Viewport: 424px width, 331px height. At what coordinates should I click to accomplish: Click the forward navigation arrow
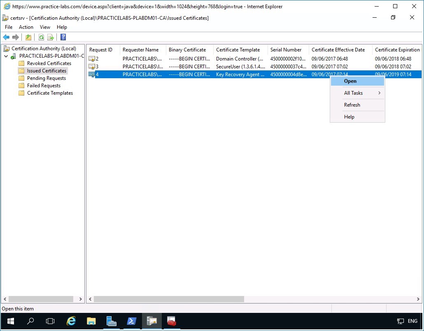[16, 37]
